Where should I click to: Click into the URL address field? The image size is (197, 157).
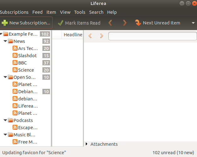153,36
